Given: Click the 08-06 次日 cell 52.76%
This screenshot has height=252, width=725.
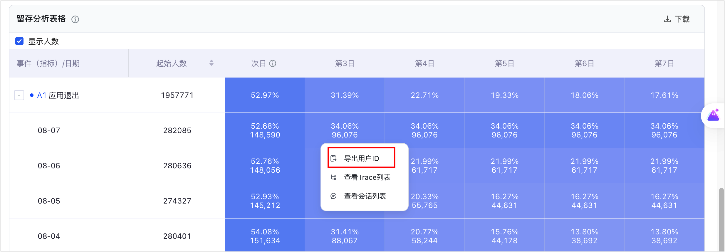Looking at the screenshot, I should (265, 166).
